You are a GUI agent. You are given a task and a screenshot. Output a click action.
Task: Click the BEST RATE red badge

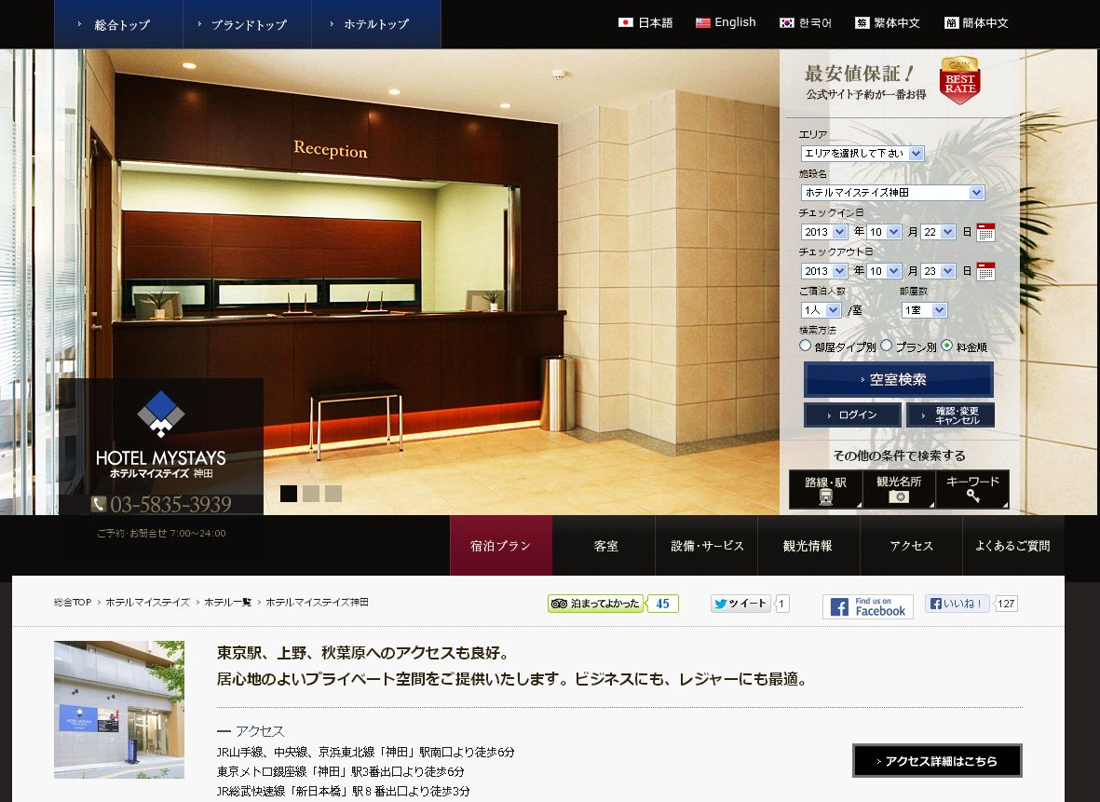959,81
